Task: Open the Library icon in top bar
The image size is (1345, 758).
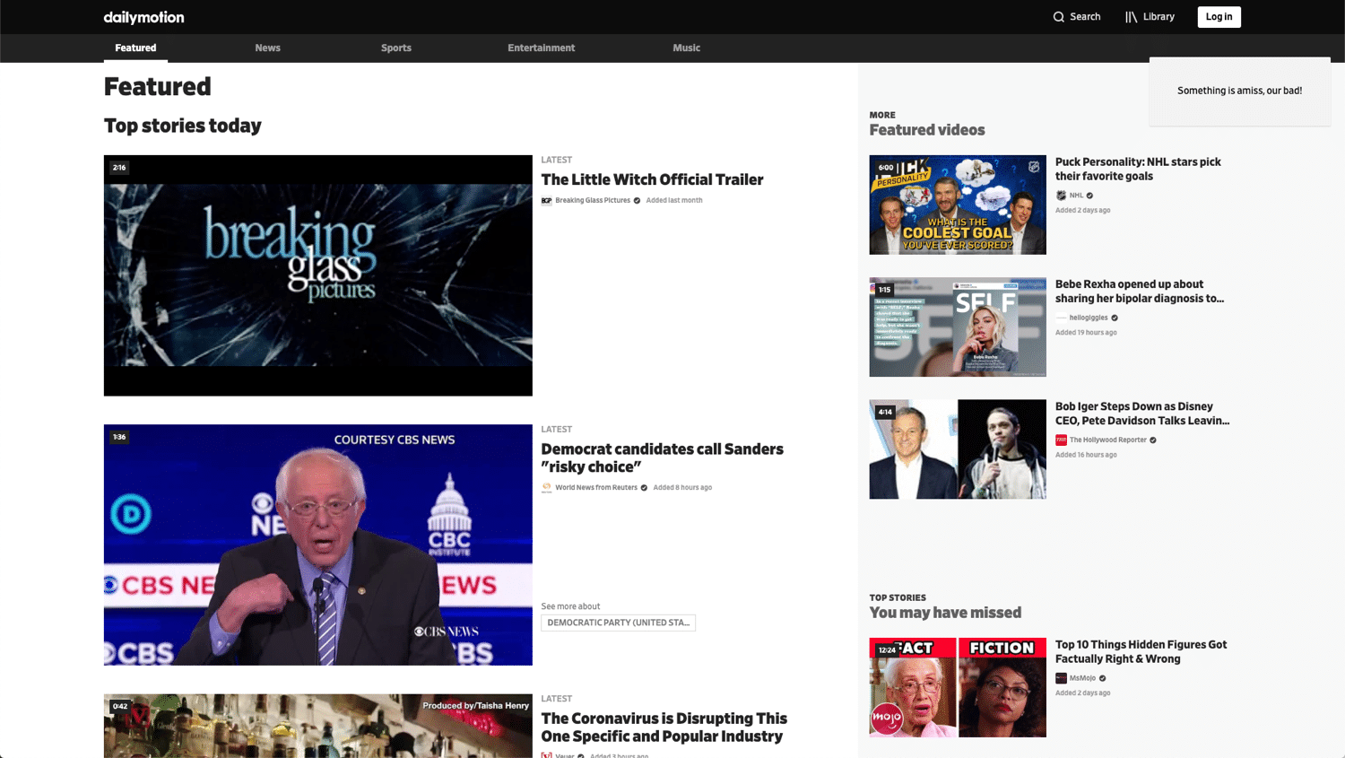Action: 1132,16
